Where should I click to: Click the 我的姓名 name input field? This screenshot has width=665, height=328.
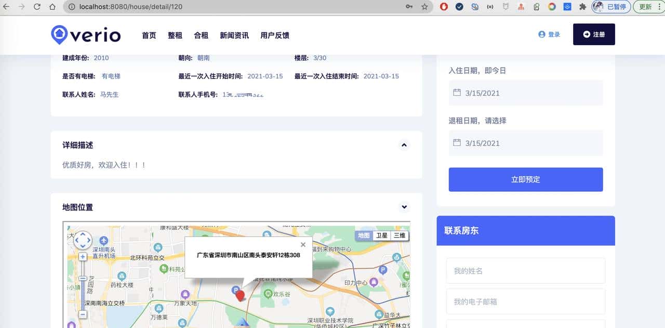coord(525,270)
